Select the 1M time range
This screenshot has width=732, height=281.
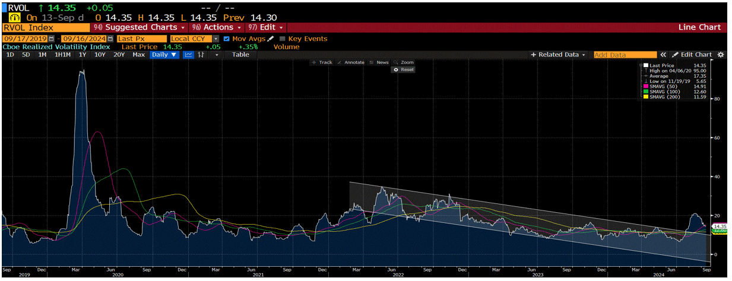pyautogui.click(x=42, y=55)
